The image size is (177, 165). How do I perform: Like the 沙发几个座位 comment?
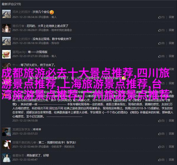click(161, 17)
